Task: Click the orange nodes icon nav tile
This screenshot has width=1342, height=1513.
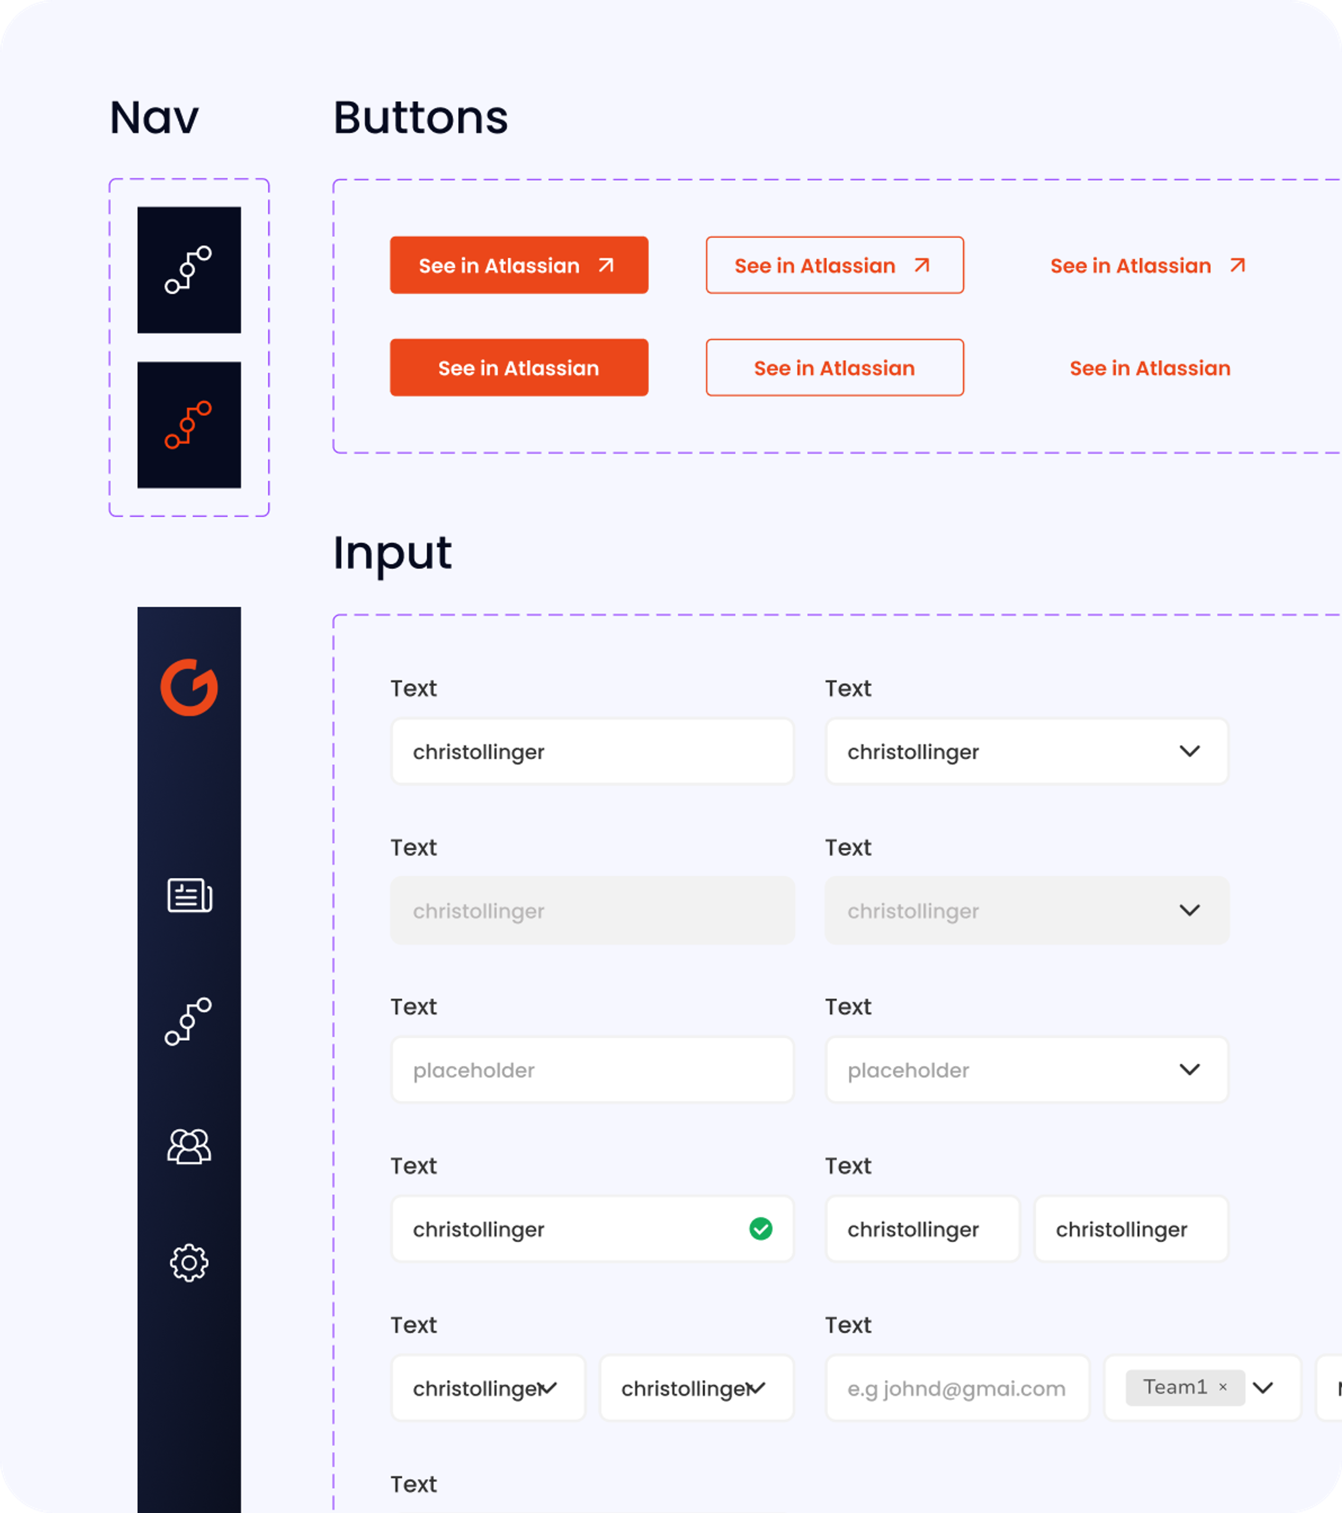Action: [189, 425]
